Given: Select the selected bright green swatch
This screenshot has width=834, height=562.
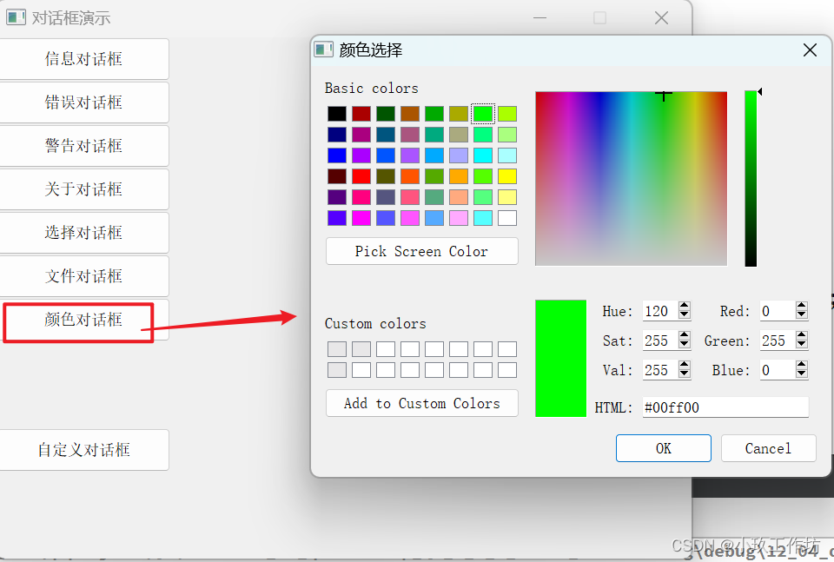Looking at the screenshot, I should 483,114.
